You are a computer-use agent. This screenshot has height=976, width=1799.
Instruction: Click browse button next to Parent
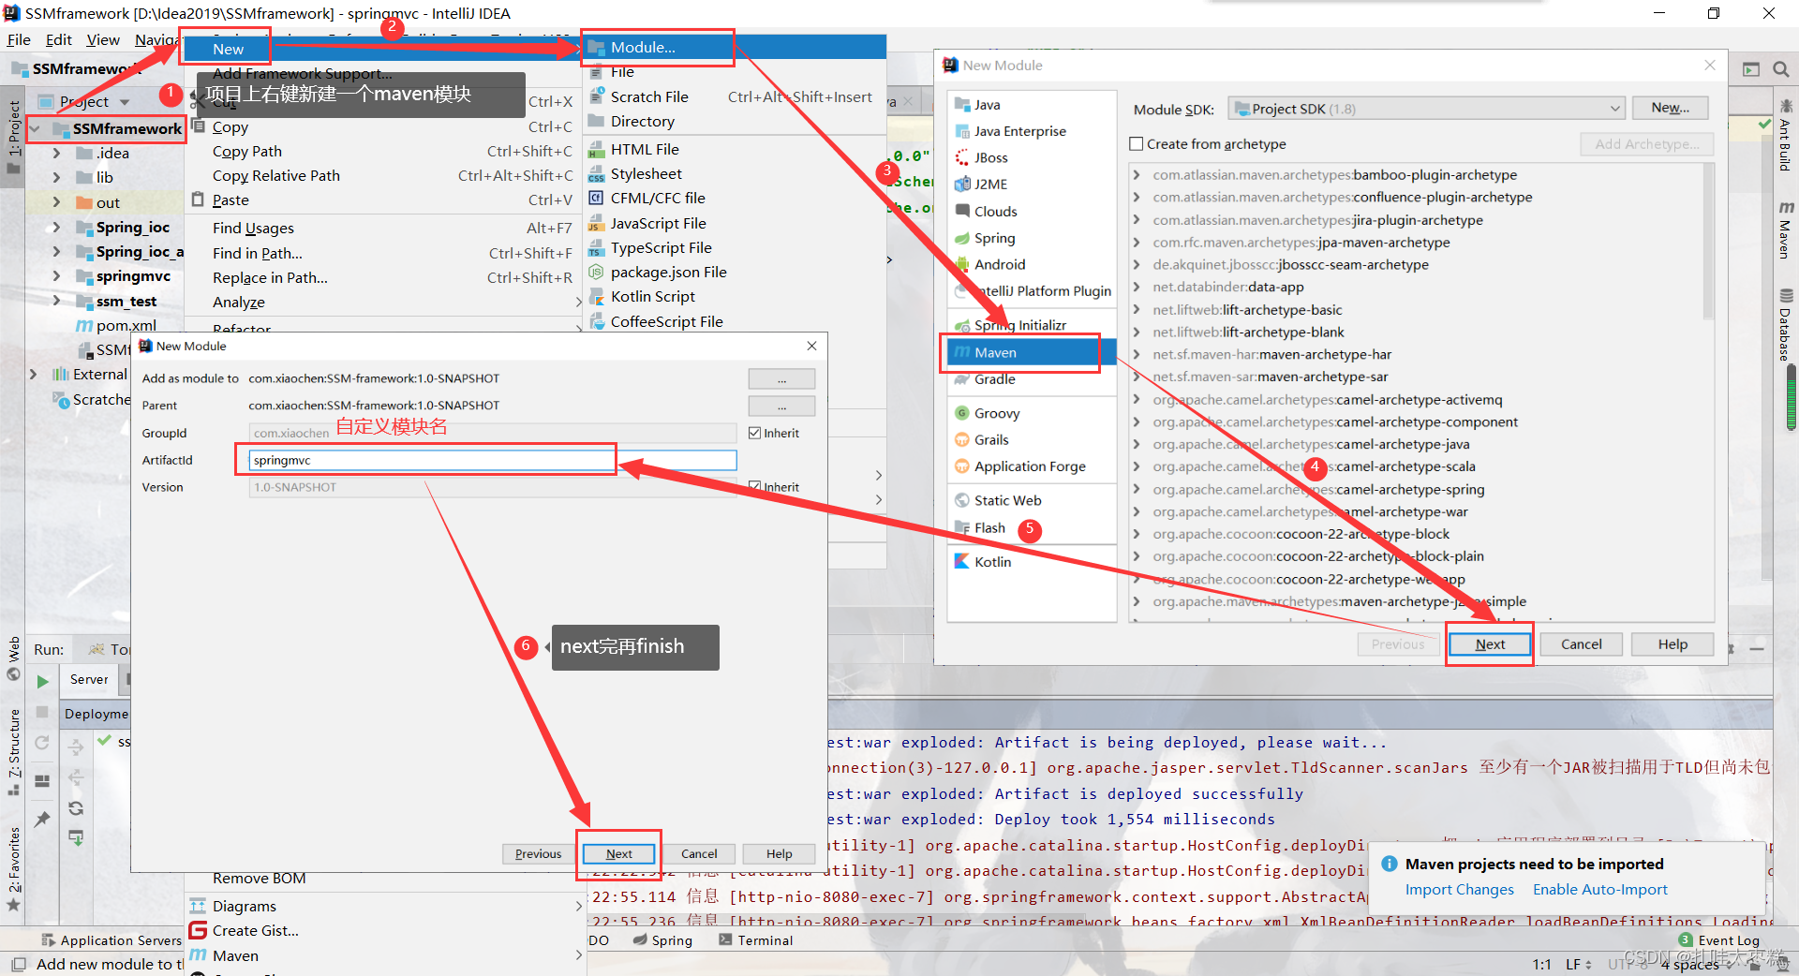(781, 407)
